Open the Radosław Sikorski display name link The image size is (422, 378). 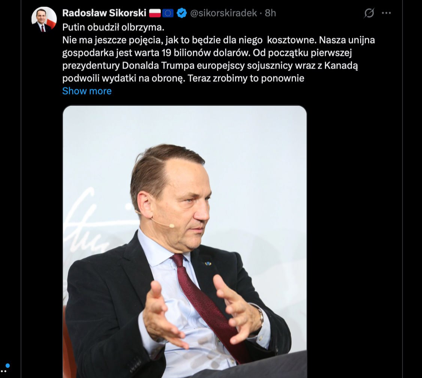[x=104, y=13]
